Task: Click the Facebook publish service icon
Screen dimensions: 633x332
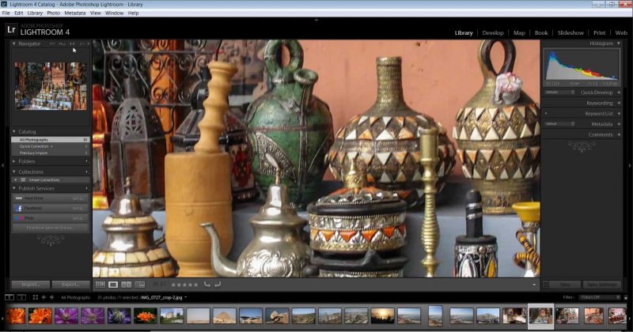Action: pos(19,208)
